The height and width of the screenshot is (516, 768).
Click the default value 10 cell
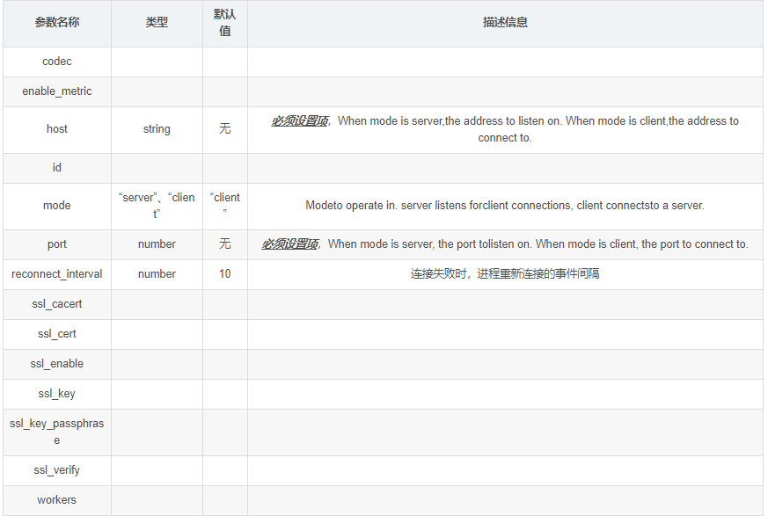225,274
